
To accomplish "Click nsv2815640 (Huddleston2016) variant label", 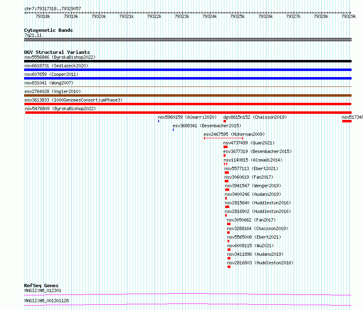I will [258, 203].
